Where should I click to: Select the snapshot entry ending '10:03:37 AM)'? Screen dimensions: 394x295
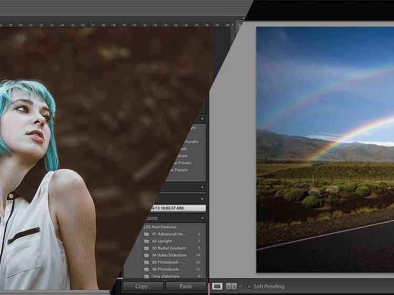(178, 208)
